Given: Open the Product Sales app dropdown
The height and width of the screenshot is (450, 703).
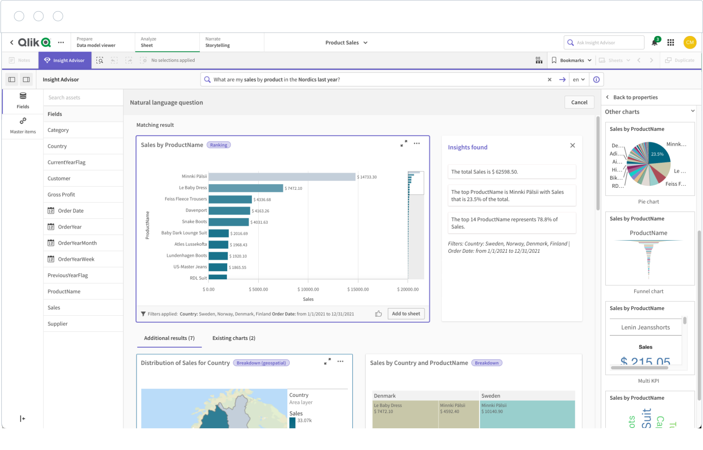Looking at the screenshot, I should point(346,43).
